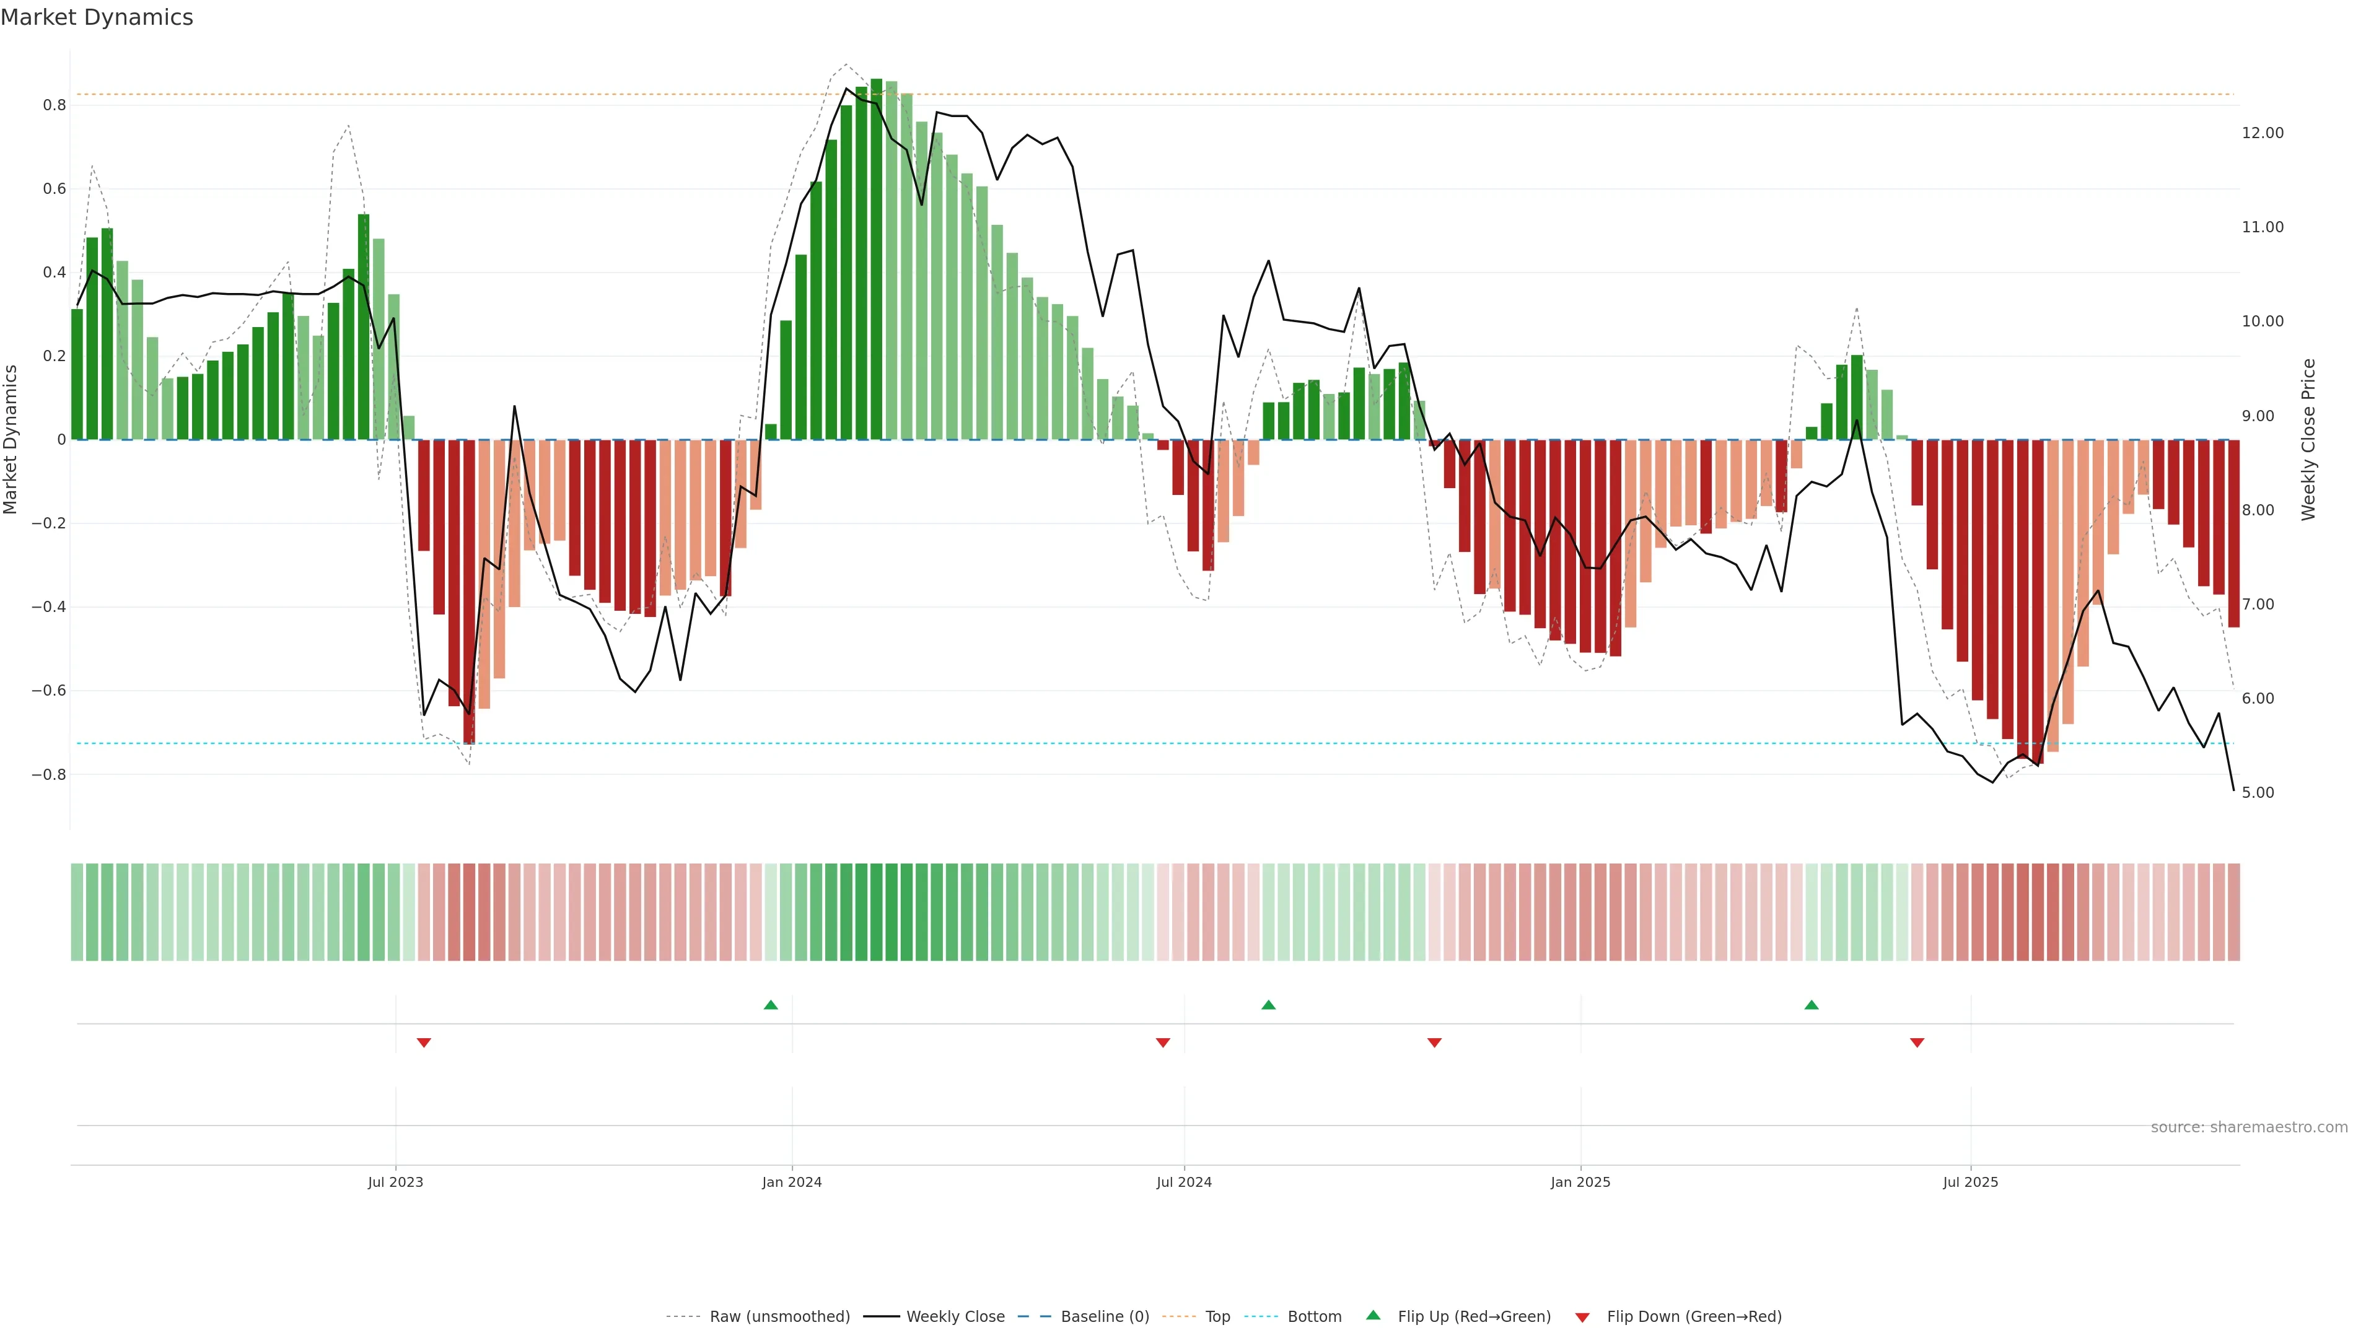Click the Market Dynamics chart title
The image size is (2379, 1338).
pos(97,17)
